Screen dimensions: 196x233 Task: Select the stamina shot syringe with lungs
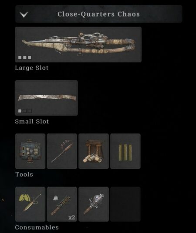click(x=30, y=204)
